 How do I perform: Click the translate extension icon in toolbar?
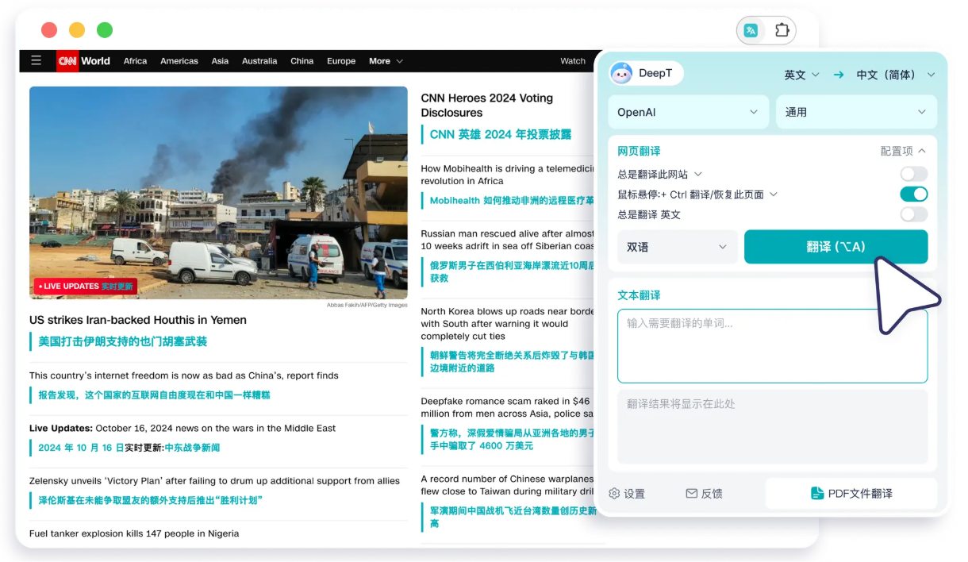point(751,31)
